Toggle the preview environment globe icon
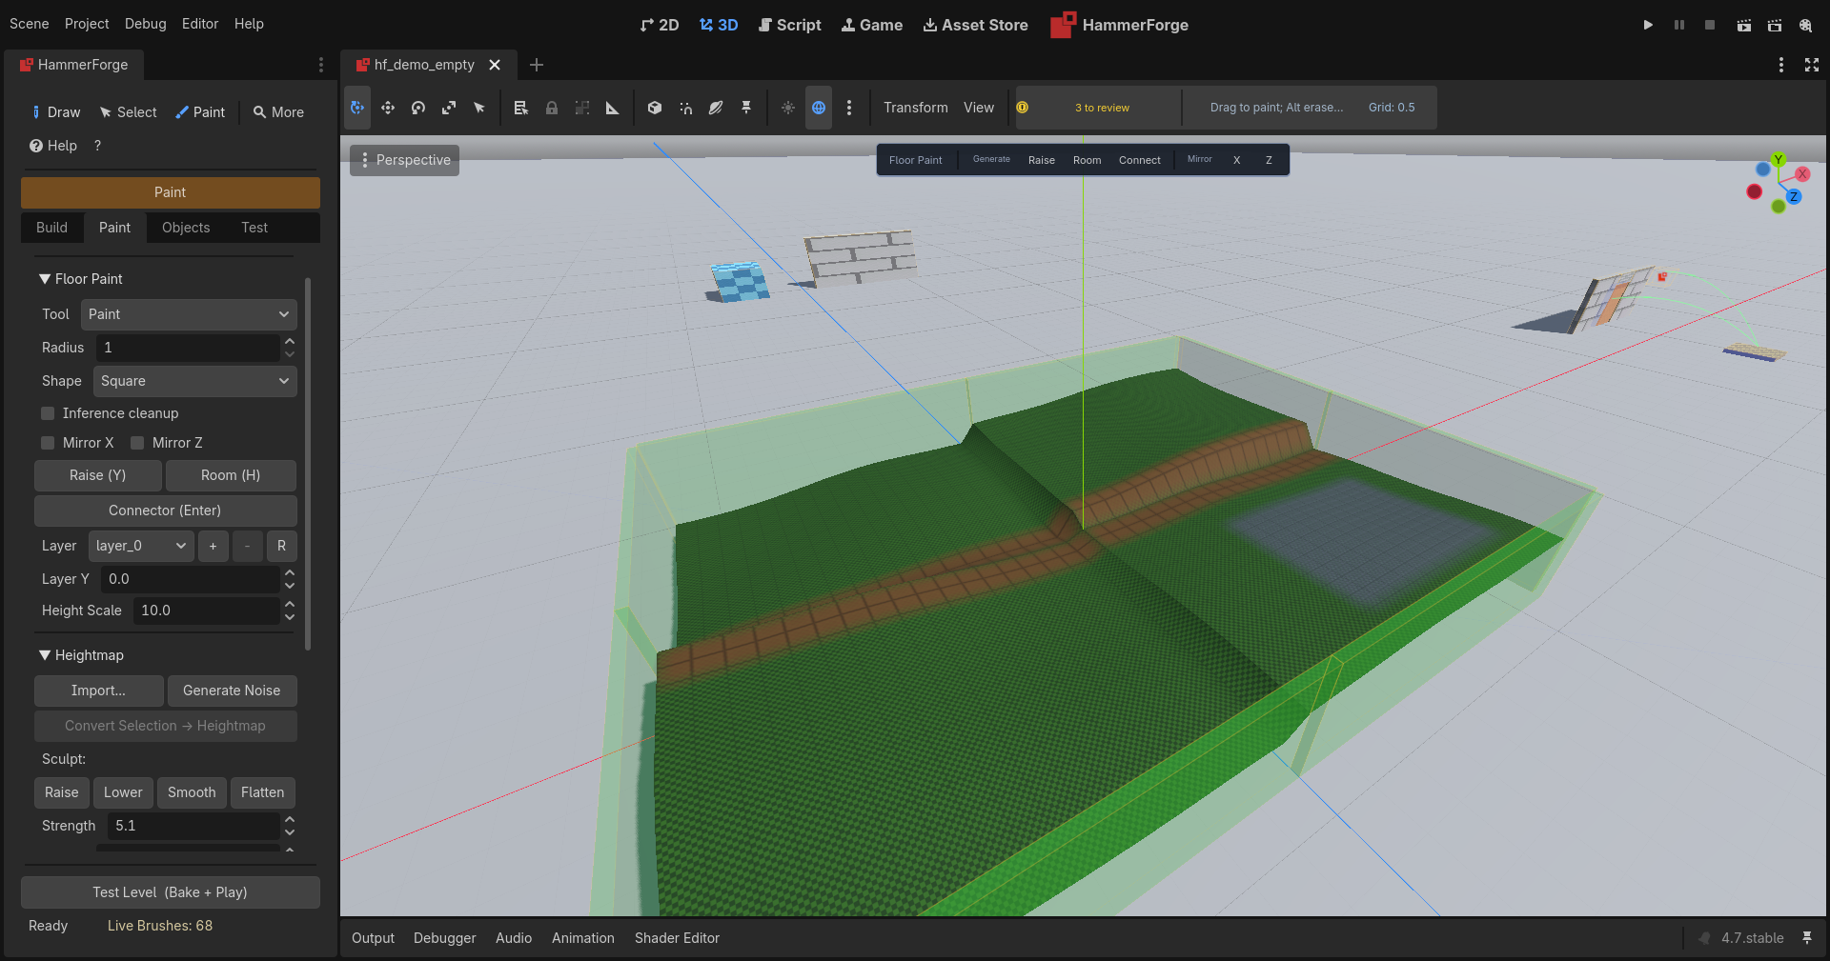 (819, 108)
